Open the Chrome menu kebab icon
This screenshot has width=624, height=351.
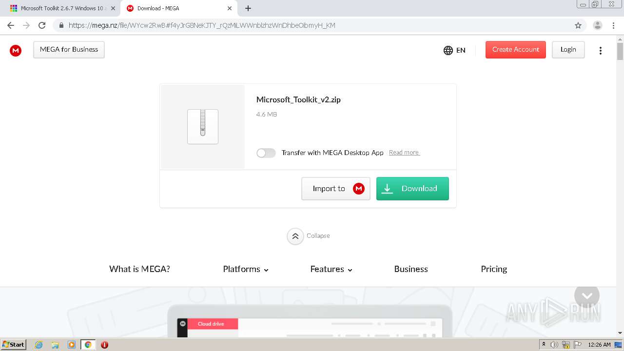pyautogui.click(x=613, y=25)
